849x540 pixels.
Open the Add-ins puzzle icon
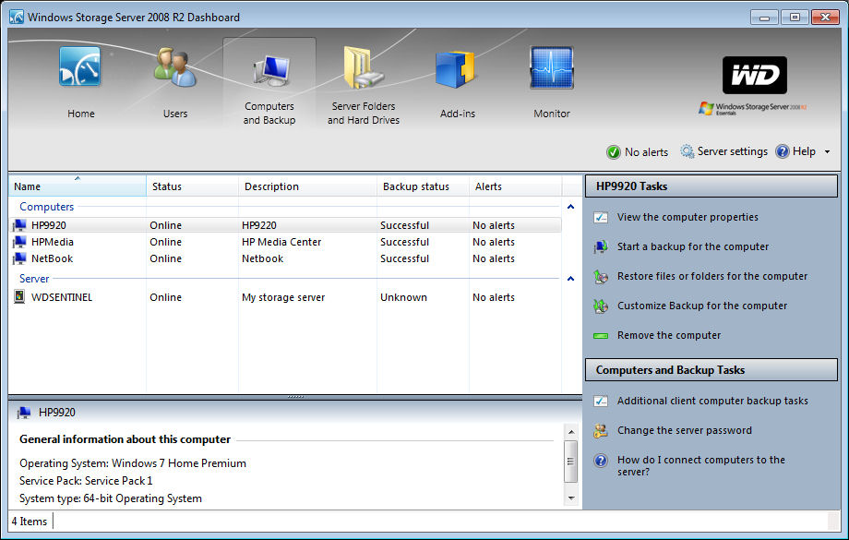(x=455, y=69)
